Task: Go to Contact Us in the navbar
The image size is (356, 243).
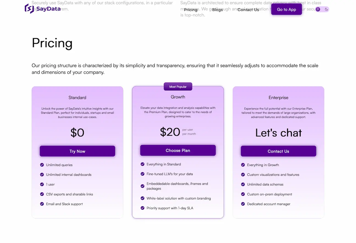Action: click(x=248, y=10)
